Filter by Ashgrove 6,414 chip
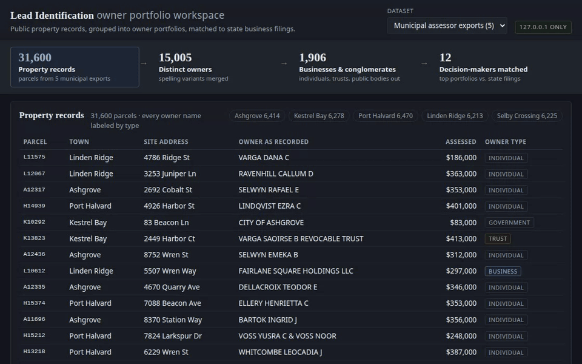 pos(257,116)
